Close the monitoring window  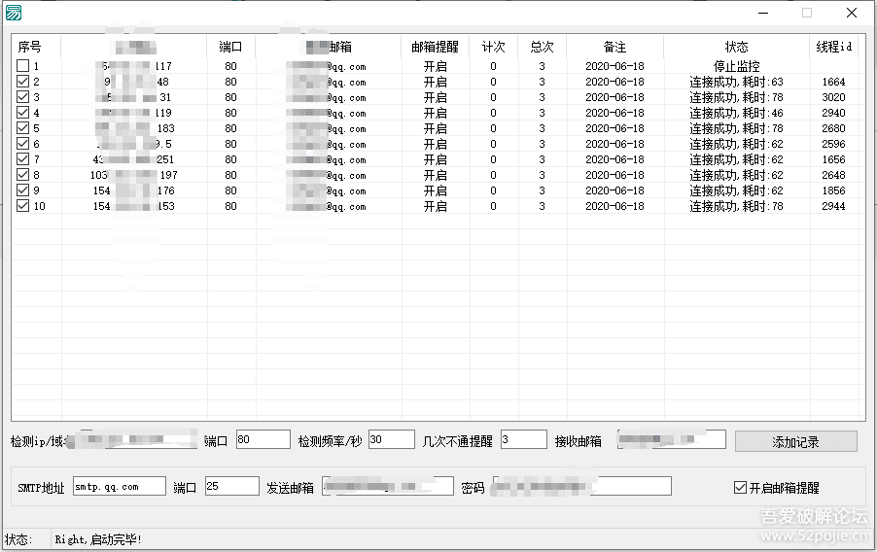point(852,13)
